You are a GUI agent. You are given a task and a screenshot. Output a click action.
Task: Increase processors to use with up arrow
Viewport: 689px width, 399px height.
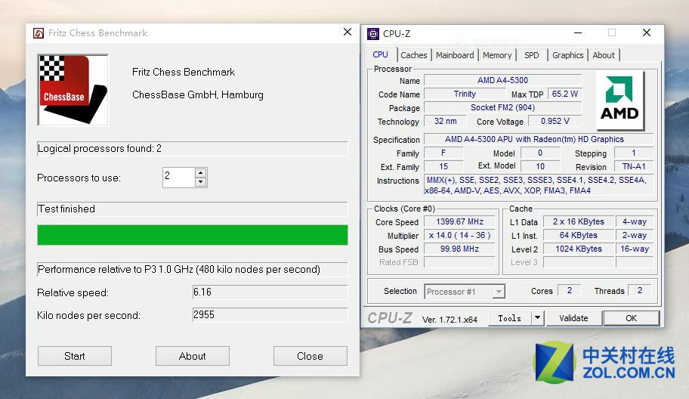[200, 173]
